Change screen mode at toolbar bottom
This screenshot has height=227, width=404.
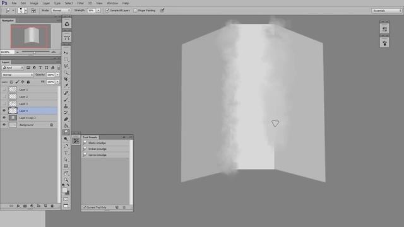coord(66,206)
